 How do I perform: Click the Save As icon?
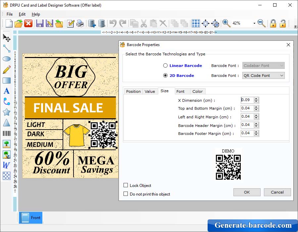tap(49, 24)
